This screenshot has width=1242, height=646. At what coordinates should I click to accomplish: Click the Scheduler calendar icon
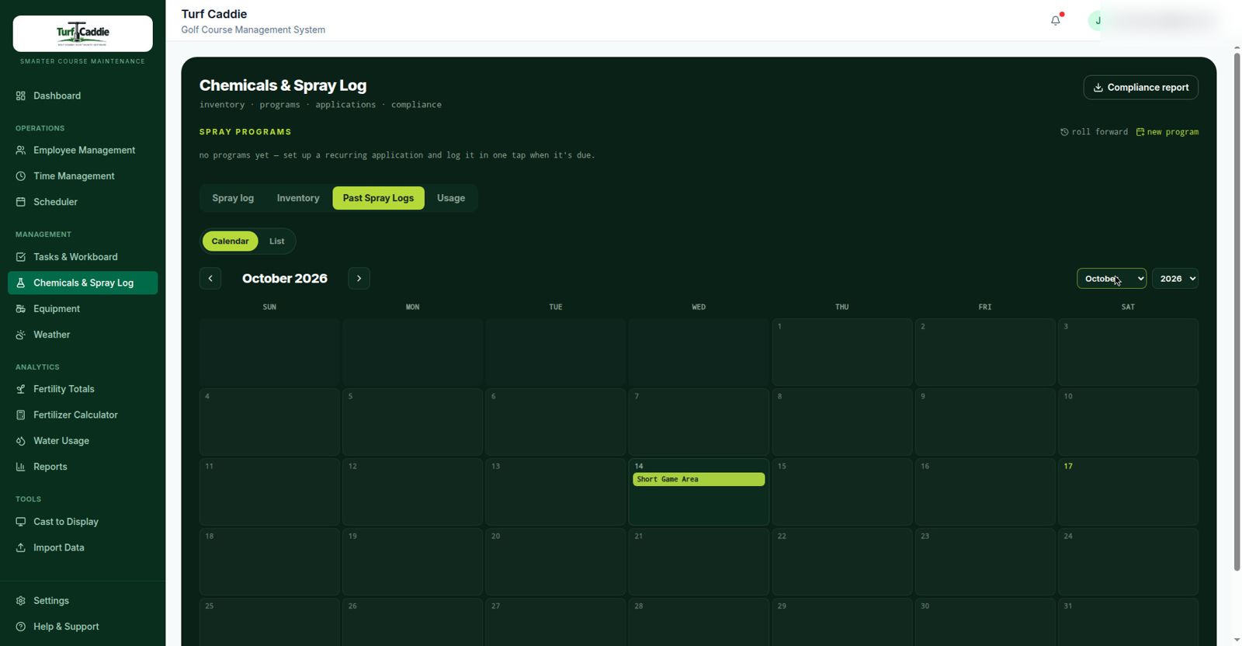coord(21,202)
